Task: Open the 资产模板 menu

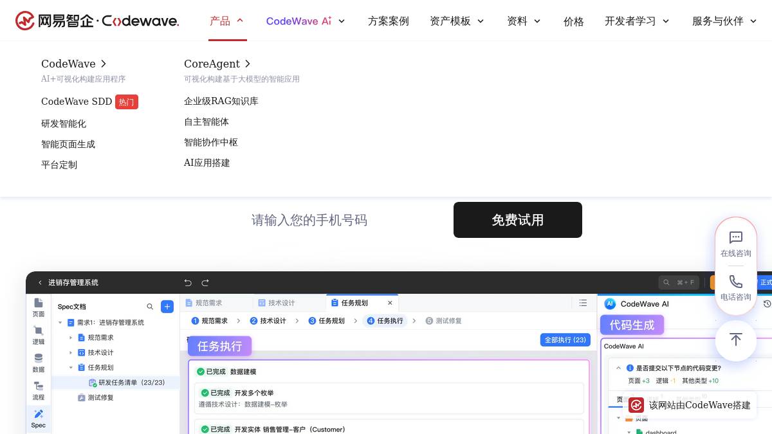Action: point(450,21)
